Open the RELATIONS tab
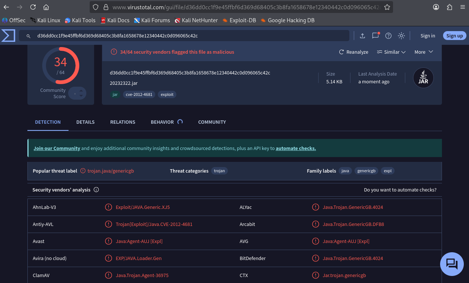This screenshot has height=283, width=469. point(123,122)
